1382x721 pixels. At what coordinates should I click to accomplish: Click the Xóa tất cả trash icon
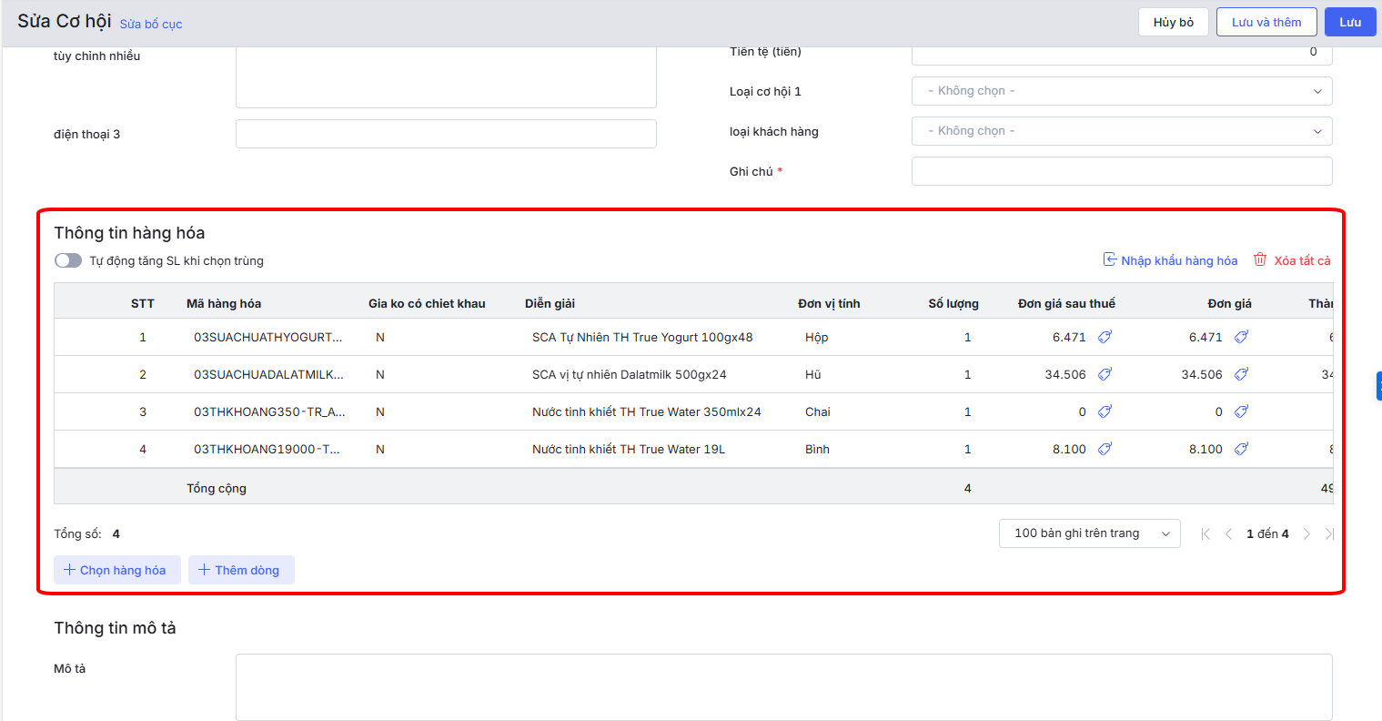point(1260,259)
